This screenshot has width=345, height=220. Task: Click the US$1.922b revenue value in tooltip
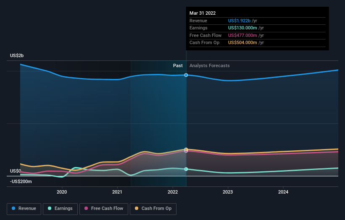tap(239, 21)
